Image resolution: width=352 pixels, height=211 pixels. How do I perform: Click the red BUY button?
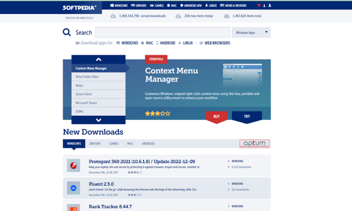point(217,117)
